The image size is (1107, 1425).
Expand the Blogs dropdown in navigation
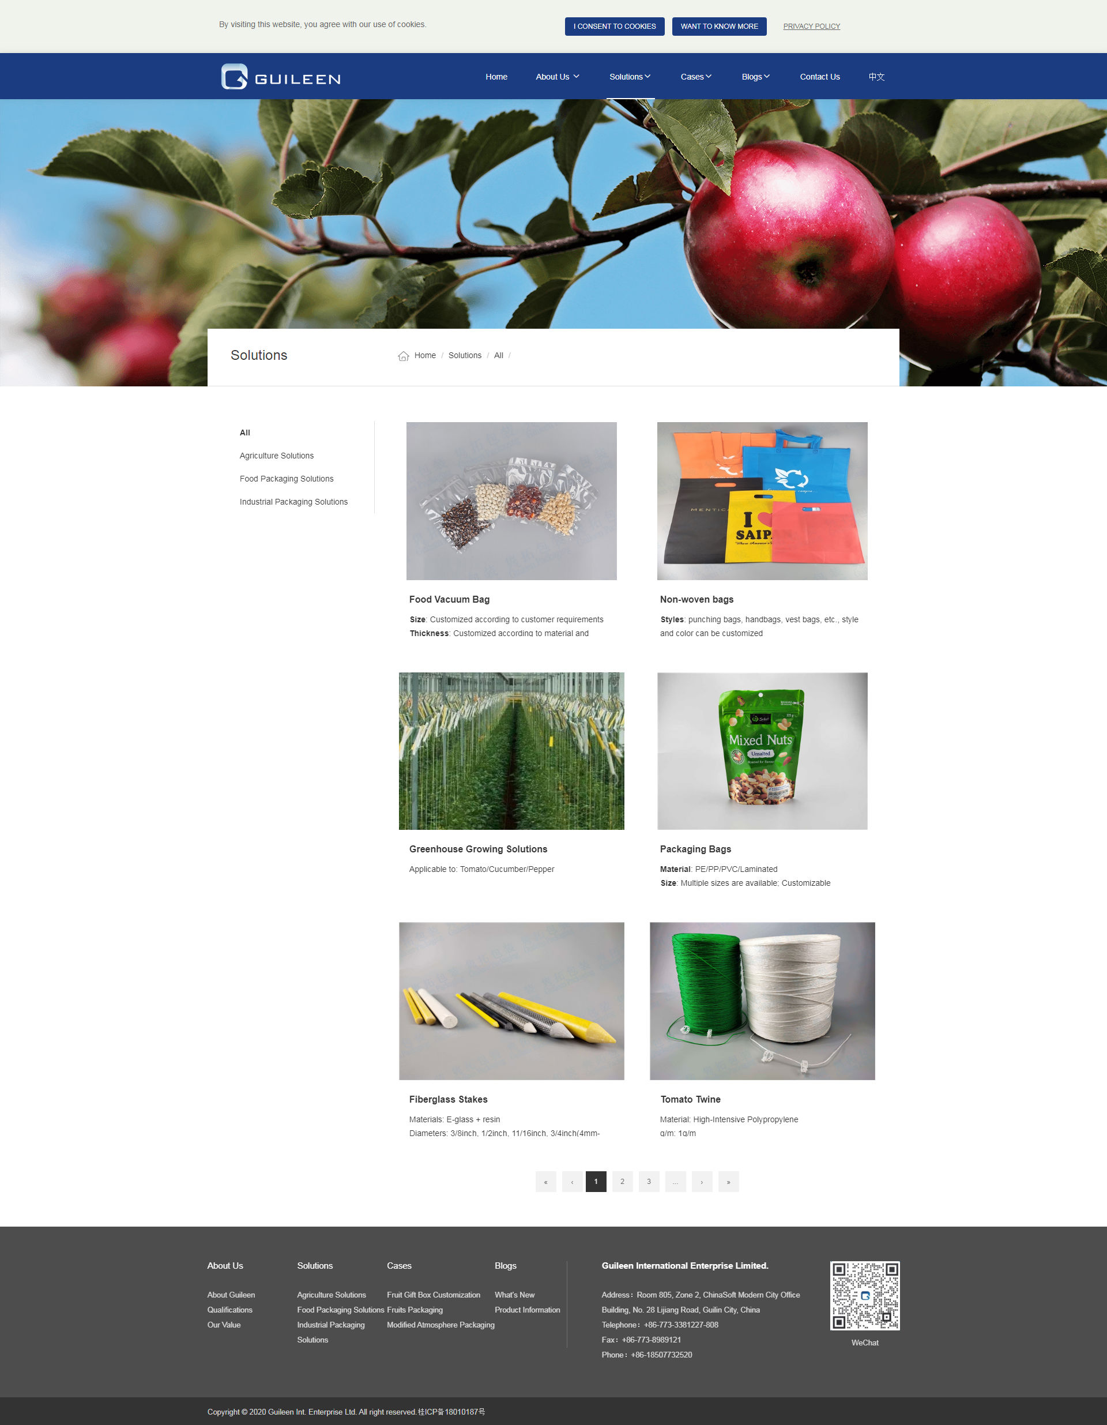[x=755, y=77]
